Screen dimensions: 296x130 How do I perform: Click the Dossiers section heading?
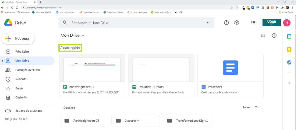pyautogui.click(x=69, y=108)
